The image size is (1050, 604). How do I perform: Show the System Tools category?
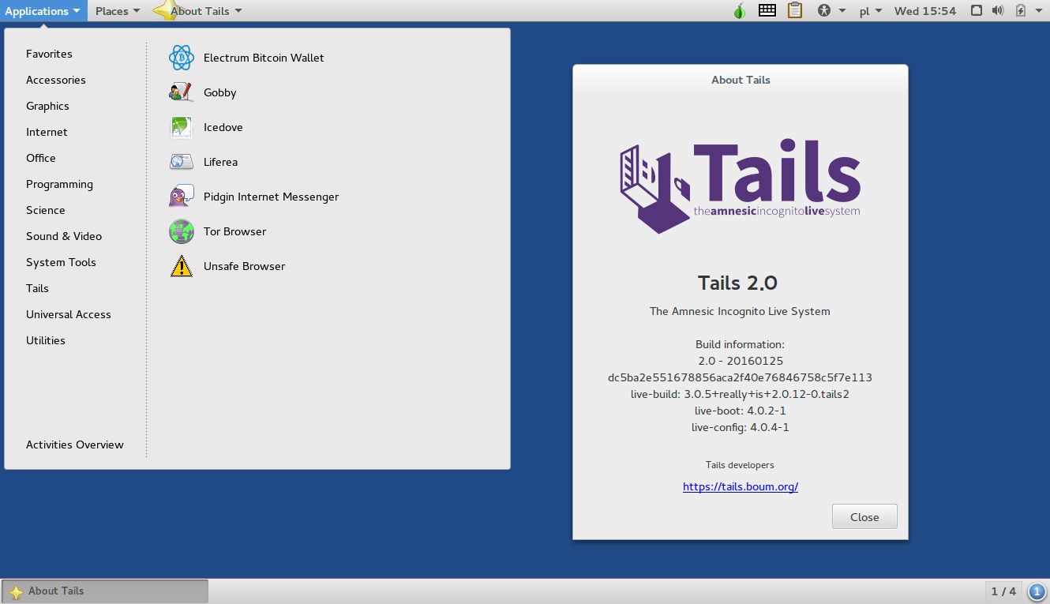[61, 262]
